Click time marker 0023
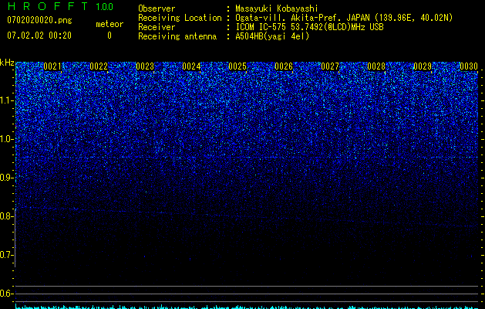485x309 pixels. (145, 66)
